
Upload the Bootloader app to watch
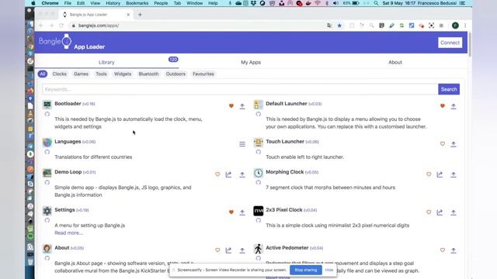coord(242,106)
